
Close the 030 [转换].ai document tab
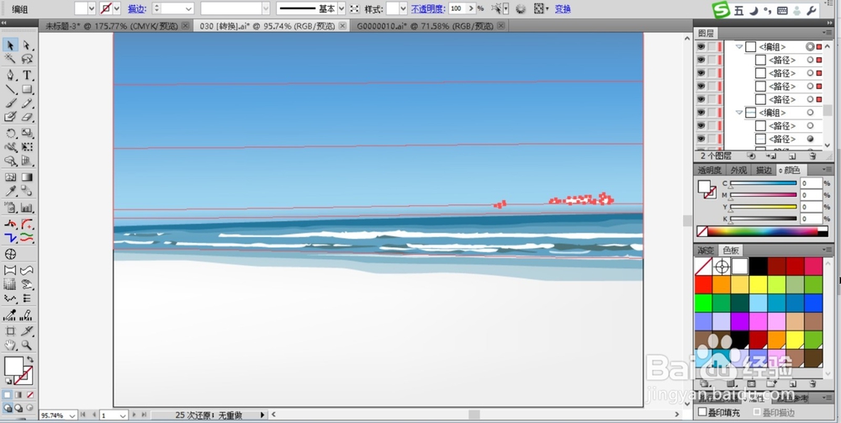(x=343, y=26)
